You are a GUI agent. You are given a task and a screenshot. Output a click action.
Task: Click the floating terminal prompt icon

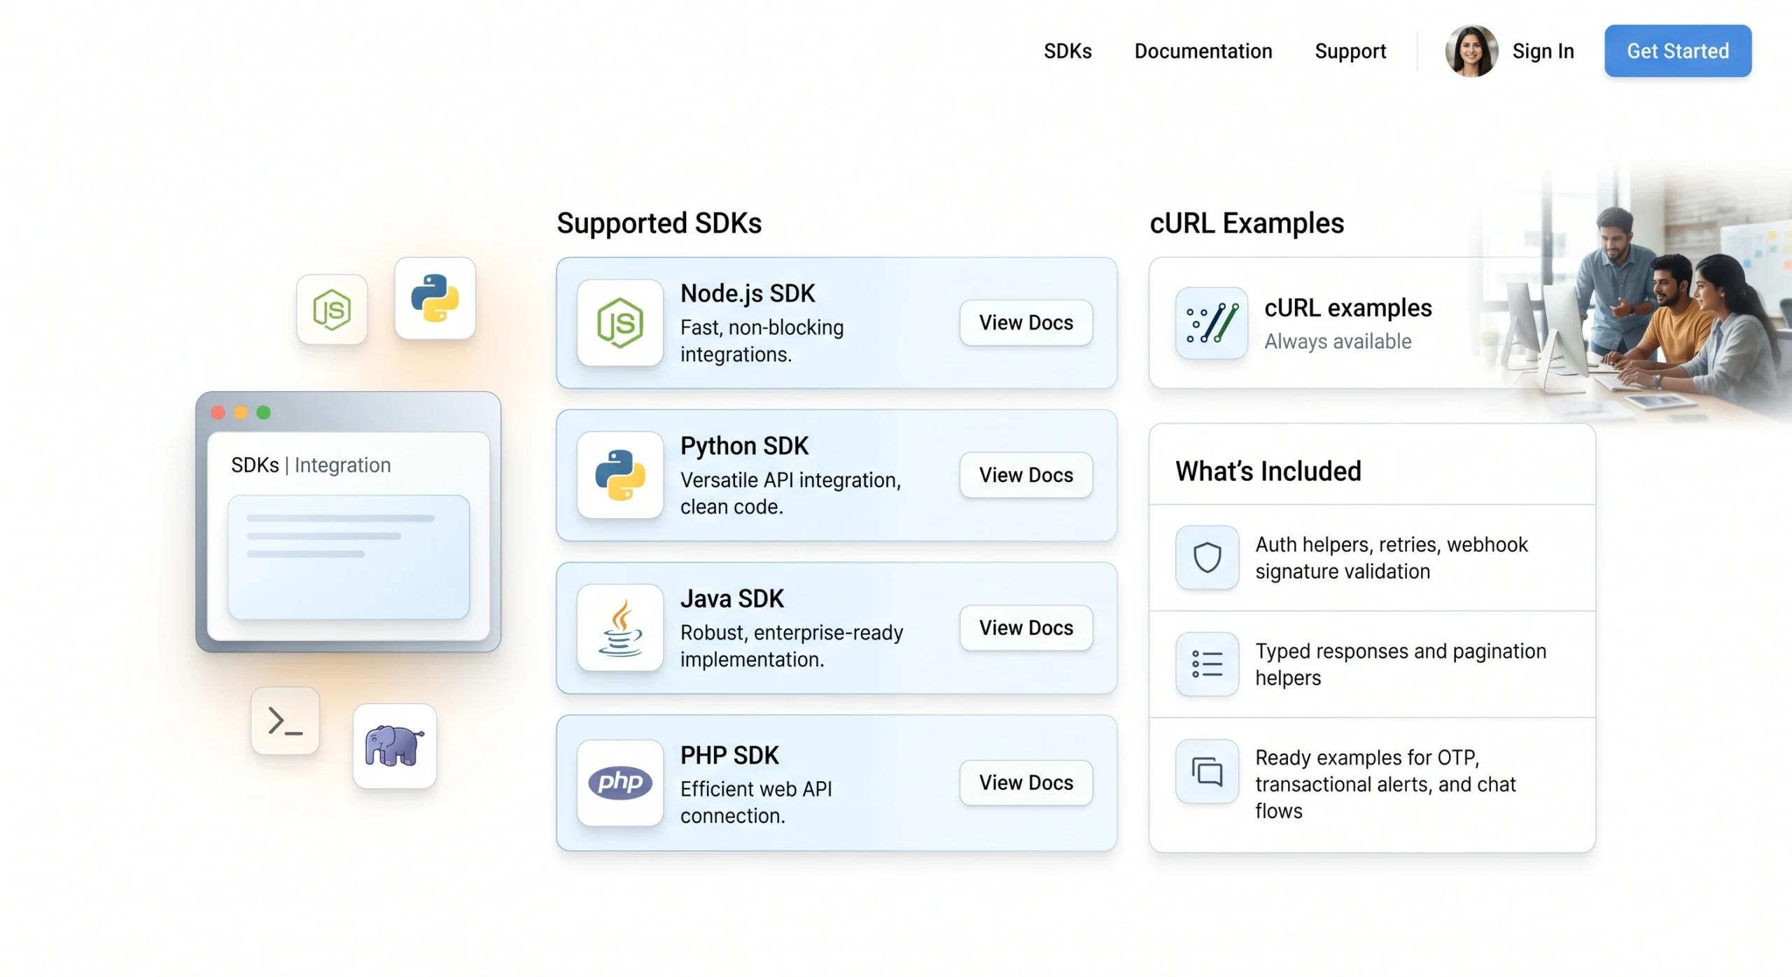(285, 720)
